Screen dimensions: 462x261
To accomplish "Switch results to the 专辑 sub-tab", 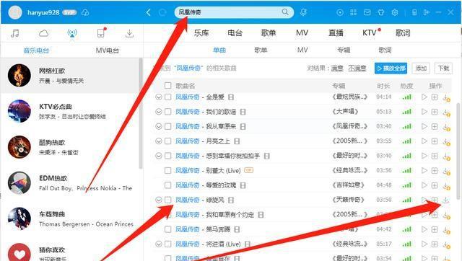I will pyautogui.click(x=344, y=50).
